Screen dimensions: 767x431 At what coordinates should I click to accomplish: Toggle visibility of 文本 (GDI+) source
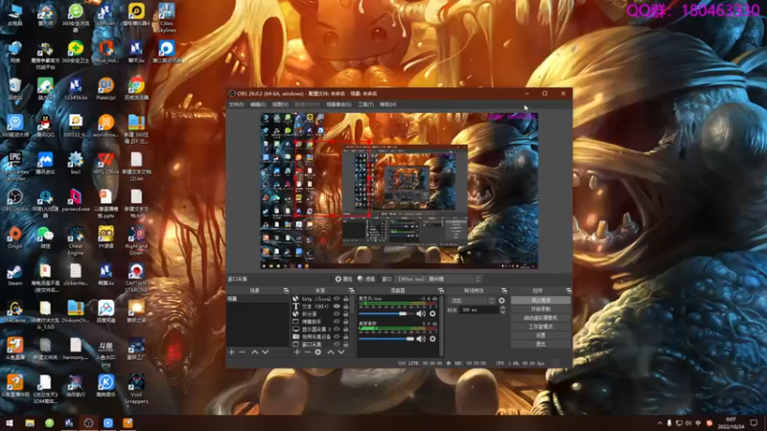[x=337, y=306]
